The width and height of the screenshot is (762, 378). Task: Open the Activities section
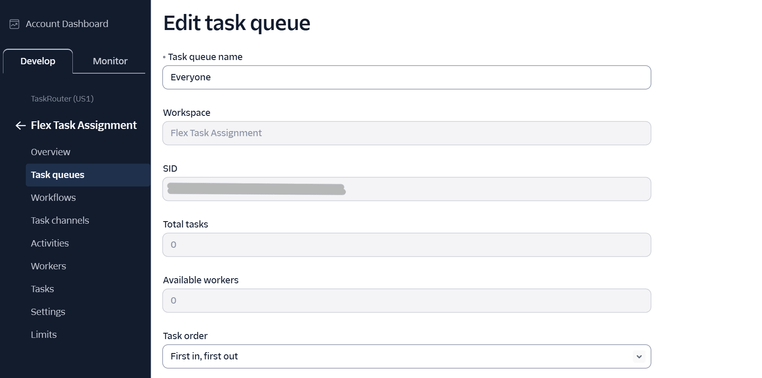[x=50, y=243]
